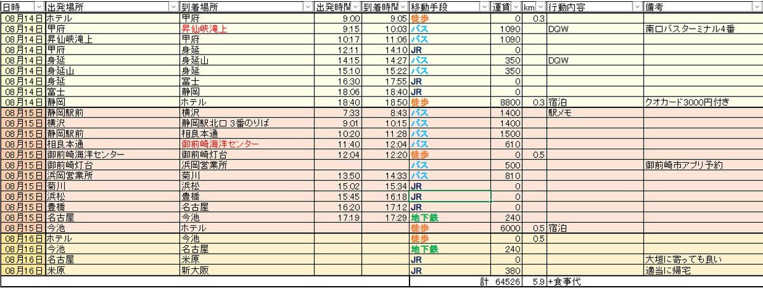
Task: Select the note cell 南口バスターミナル4番
Action: [x=703, y=29]
